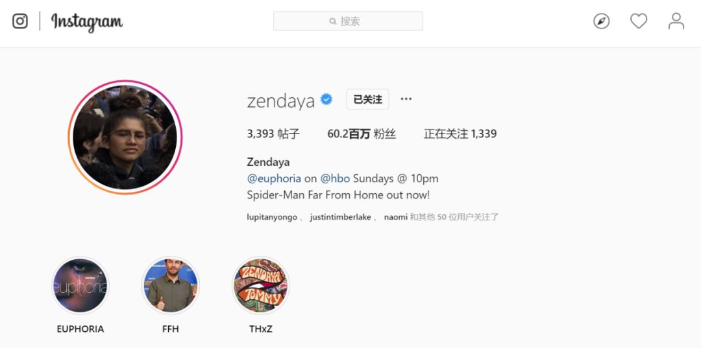
Task: Click the blue verified badge next to zendaya
Action: pyautogui.click(x=326, y=99)
